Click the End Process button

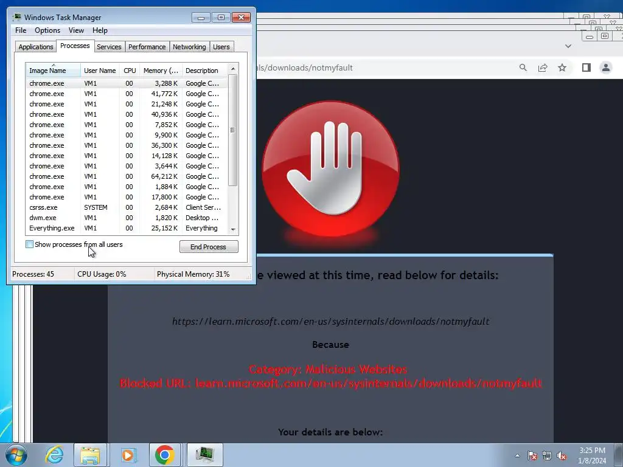pyautogui.click(x=209, y=247)
